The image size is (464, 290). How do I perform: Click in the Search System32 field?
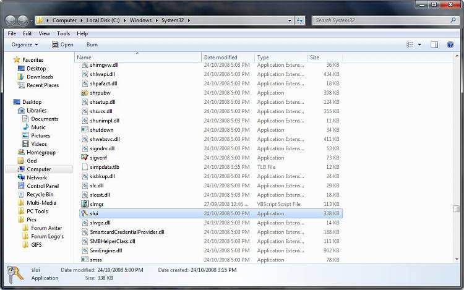click(x=381, y=20)
